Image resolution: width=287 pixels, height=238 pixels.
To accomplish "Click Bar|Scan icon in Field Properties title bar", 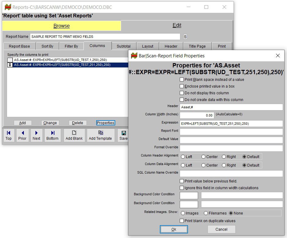I will point(134,56).
